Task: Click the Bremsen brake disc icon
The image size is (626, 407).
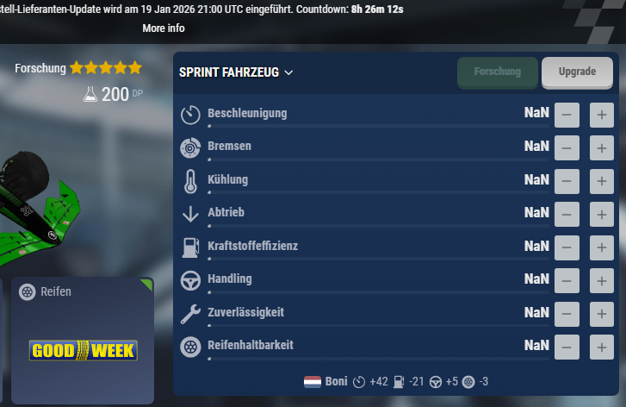Action: coord(190,148)
